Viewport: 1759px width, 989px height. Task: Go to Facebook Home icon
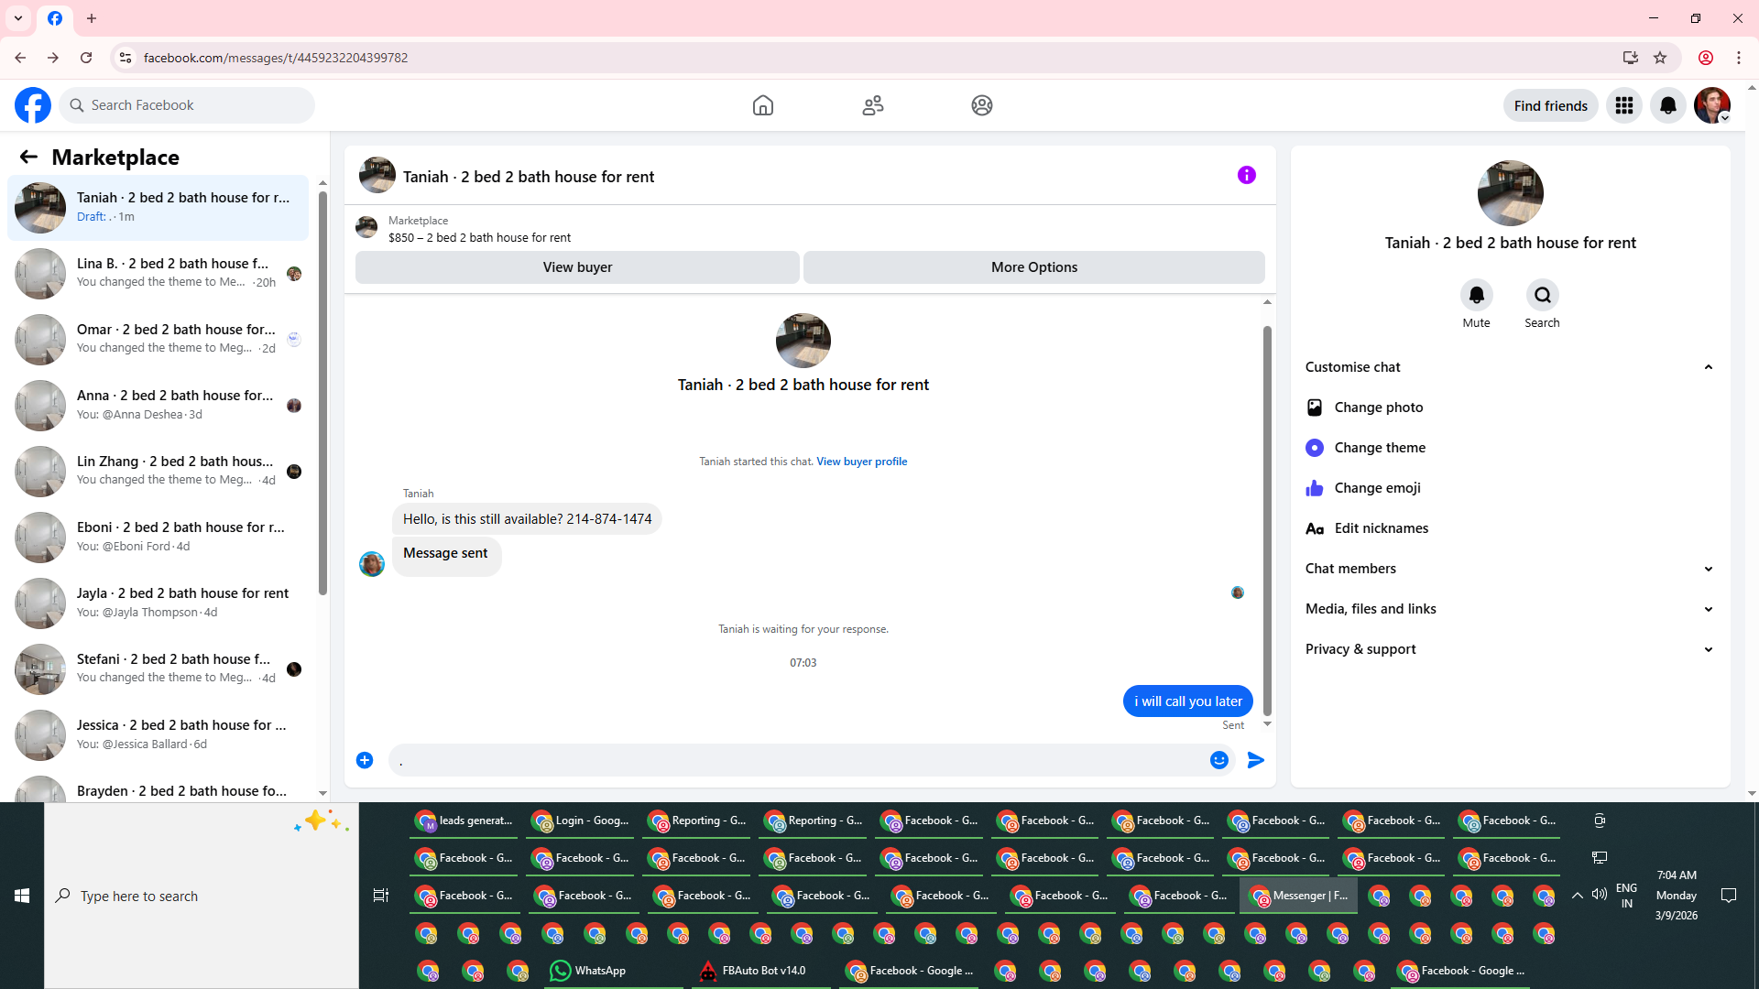[762, 105]
